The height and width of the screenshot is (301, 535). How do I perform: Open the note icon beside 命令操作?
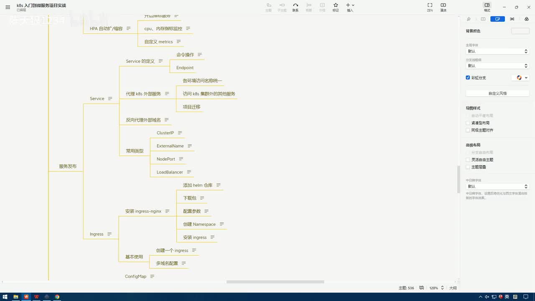pyautogui.click(x=200, y=55)
